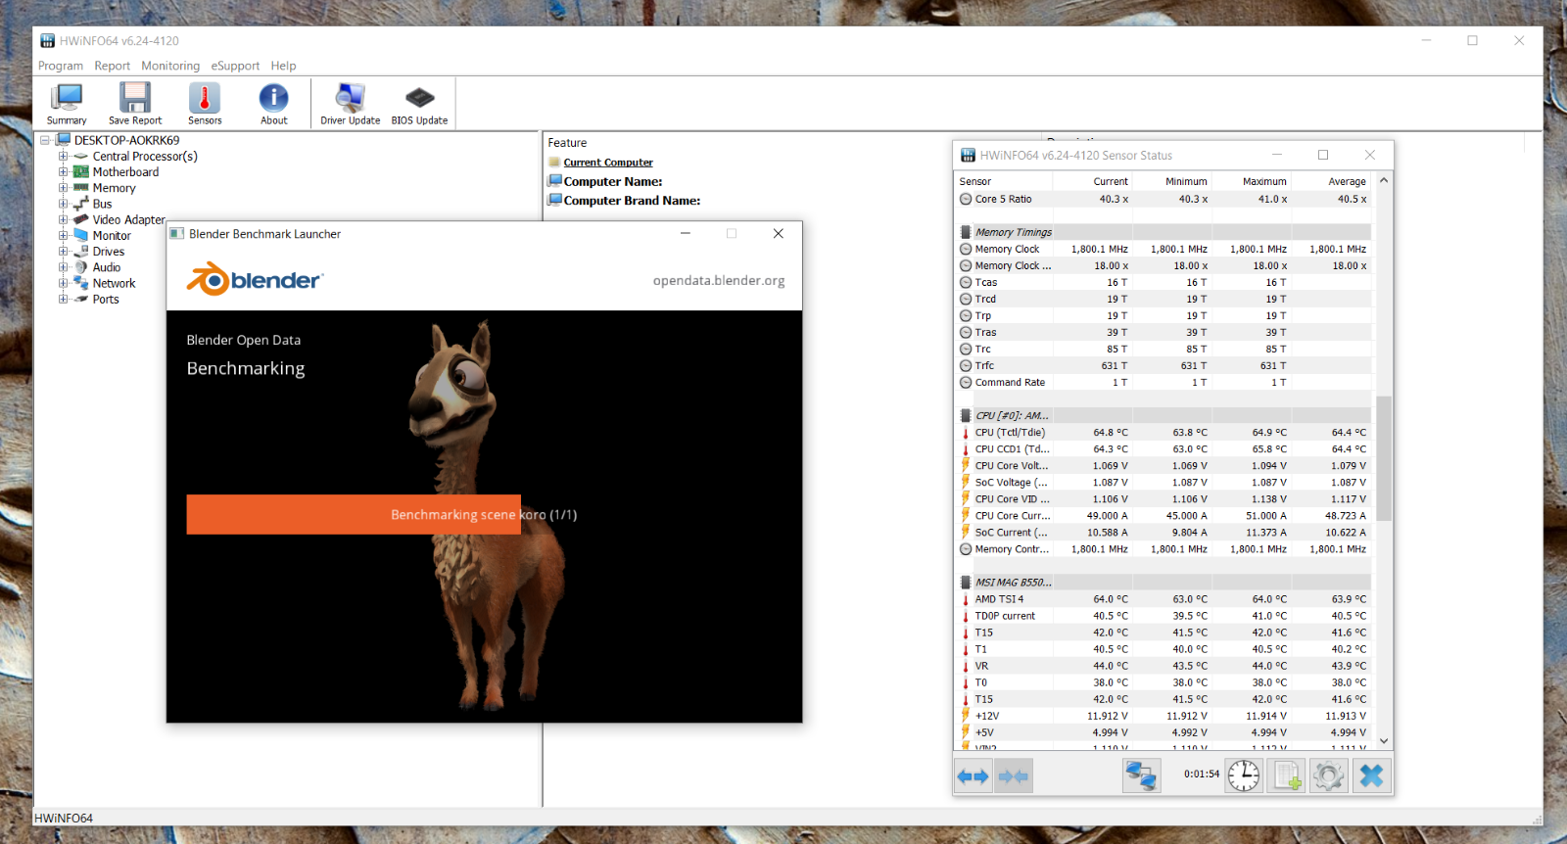The image size is (1567, 844).
Task: Expand the Bus tree node
Action: click(63, 204)
